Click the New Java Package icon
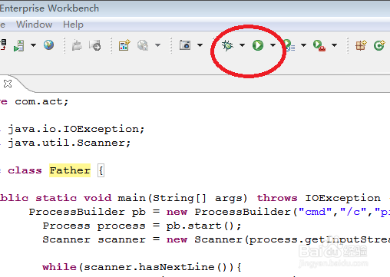 pyautogui.click(x=361, y=45)
